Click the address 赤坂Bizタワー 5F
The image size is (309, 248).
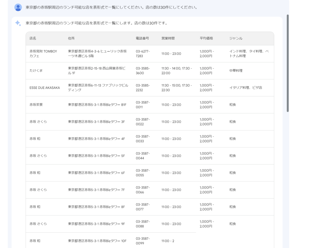96,156
